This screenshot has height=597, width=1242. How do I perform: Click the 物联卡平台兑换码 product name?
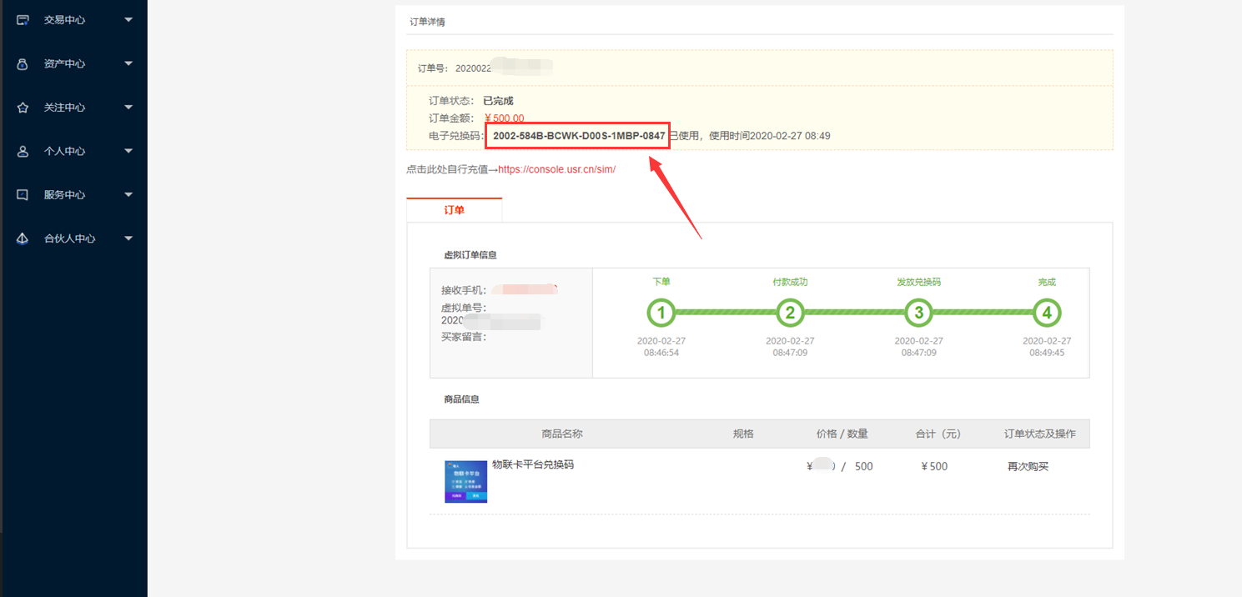click(533, 464)
